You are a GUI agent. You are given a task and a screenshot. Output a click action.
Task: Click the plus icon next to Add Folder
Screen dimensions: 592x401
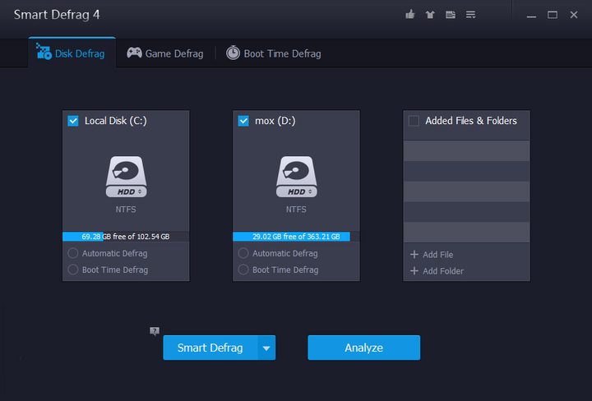click(414, 271)
